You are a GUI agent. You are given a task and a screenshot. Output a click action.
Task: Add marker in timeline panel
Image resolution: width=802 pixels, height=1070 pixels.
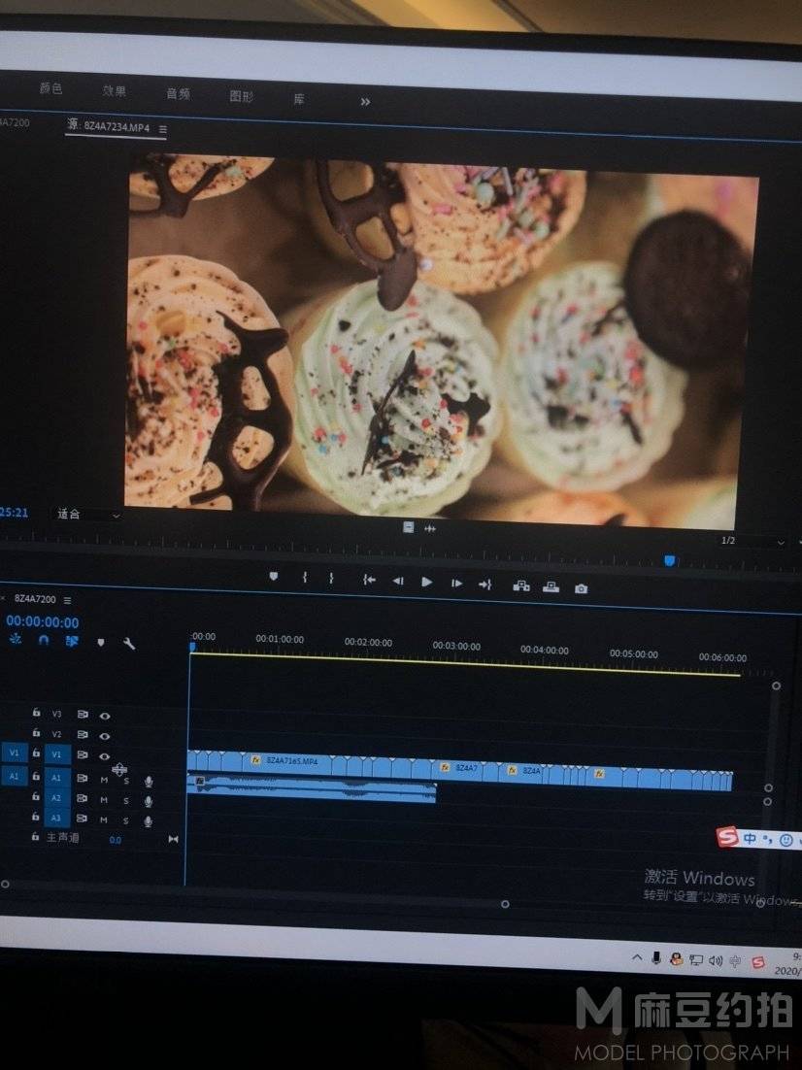tap(101, 642)
